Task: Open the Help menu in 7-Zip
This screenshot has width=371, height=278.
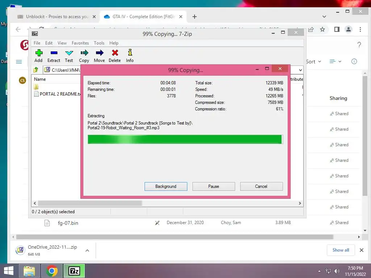Action: 114,43
